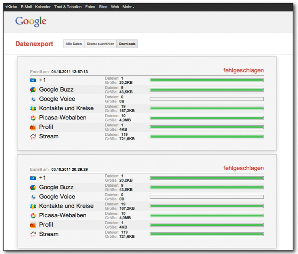Image resolution: width=298 pixels, height=254 pixels.
Task: Click the Stream icon in the 03.10.2011 export
Action: pyautogui.click(x=33, y=234)
